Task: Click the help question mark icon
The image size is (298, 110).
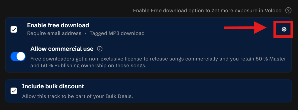Action: click(289, 10)
